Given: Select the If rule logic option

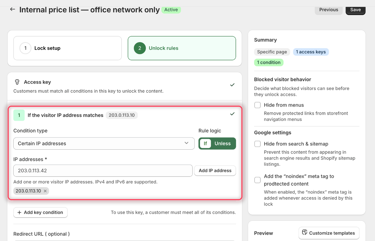Looking at the screenshot, I should [205, 143].
